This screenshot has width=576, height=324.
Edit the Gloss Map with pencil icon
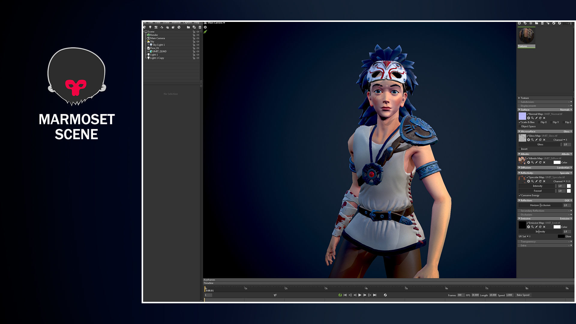(536, 140)
